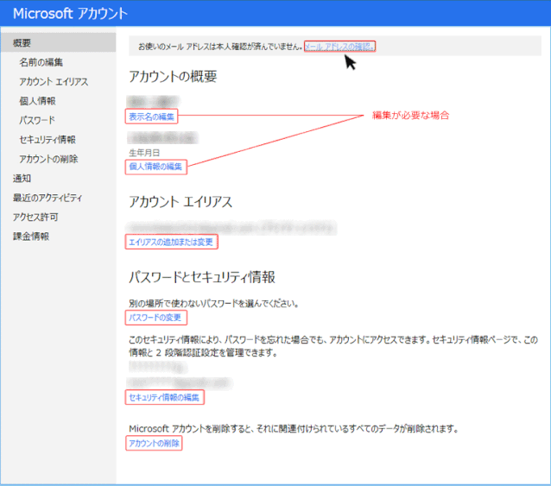
Task: Open 通知 in sidebar
Action: click(22, 179)
